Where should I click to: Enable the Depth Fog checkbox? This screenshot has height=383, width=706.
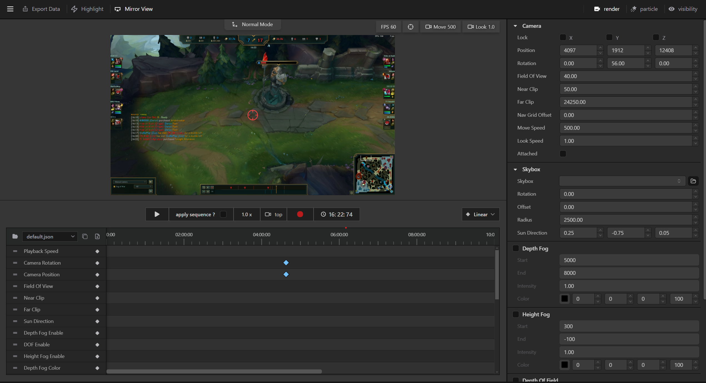pyautogui.click(x=516, y=248)
